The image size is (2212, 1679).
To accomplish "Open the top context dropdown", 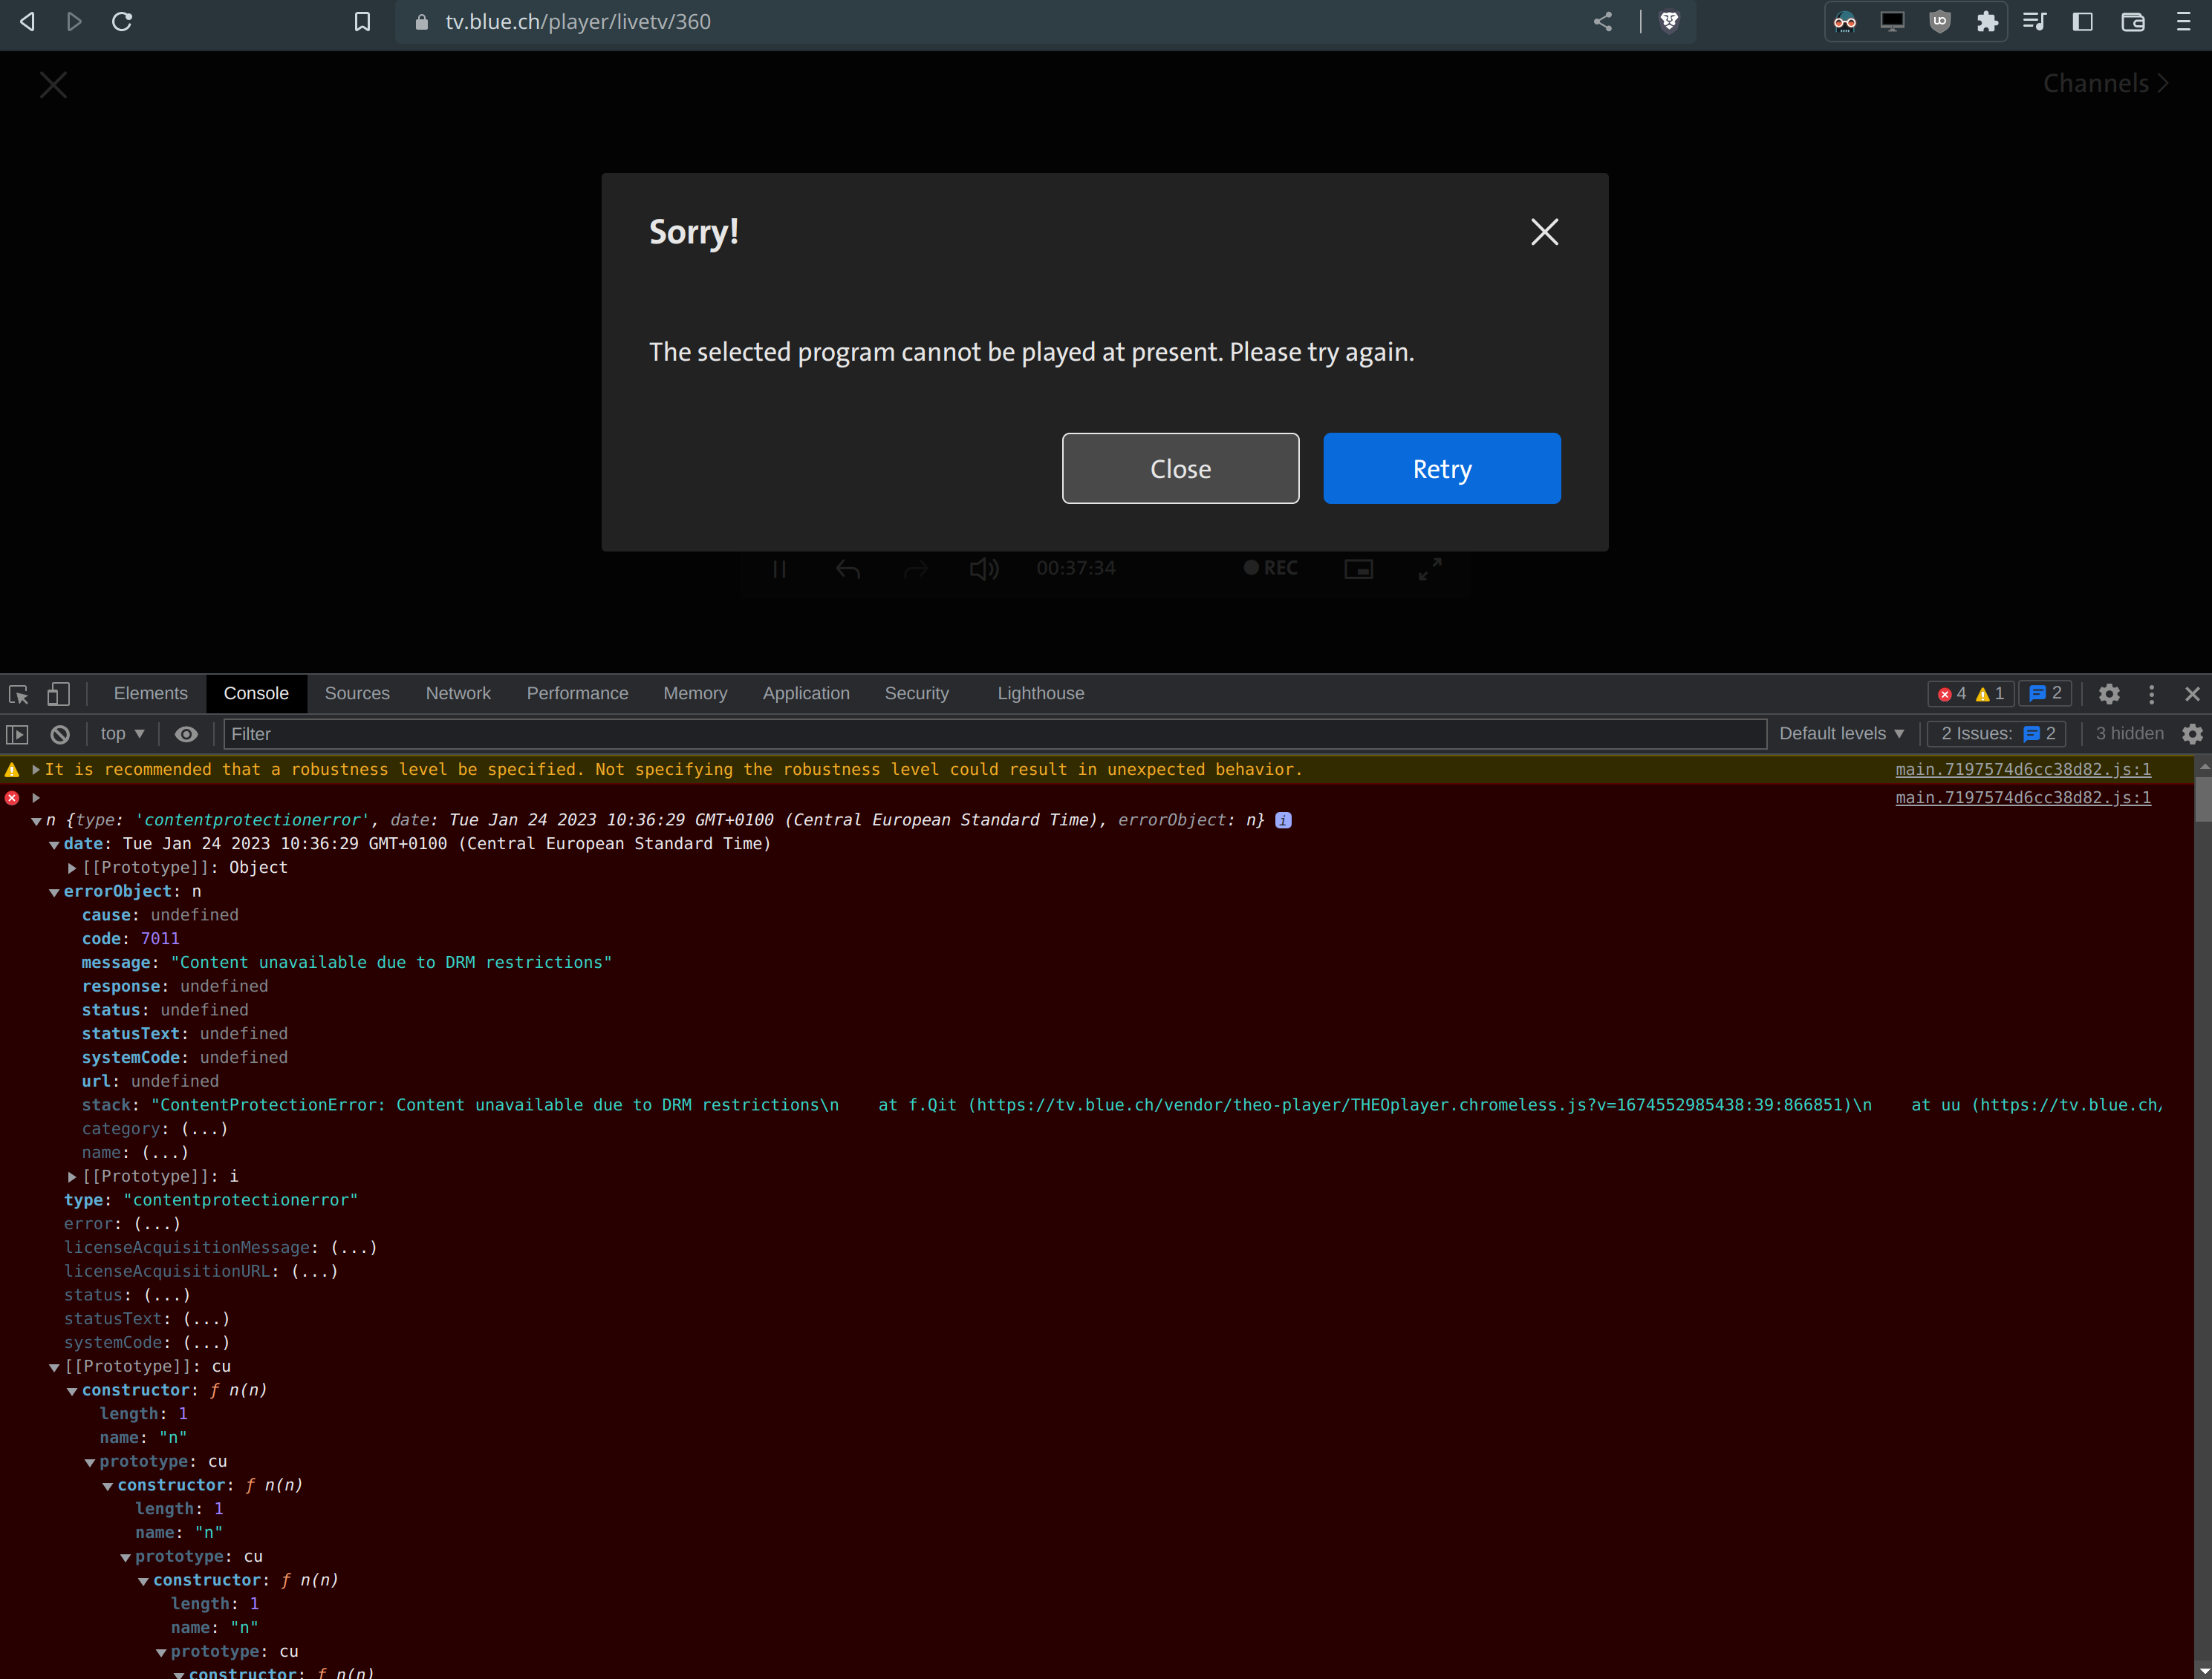I will [x=122, y=735].
